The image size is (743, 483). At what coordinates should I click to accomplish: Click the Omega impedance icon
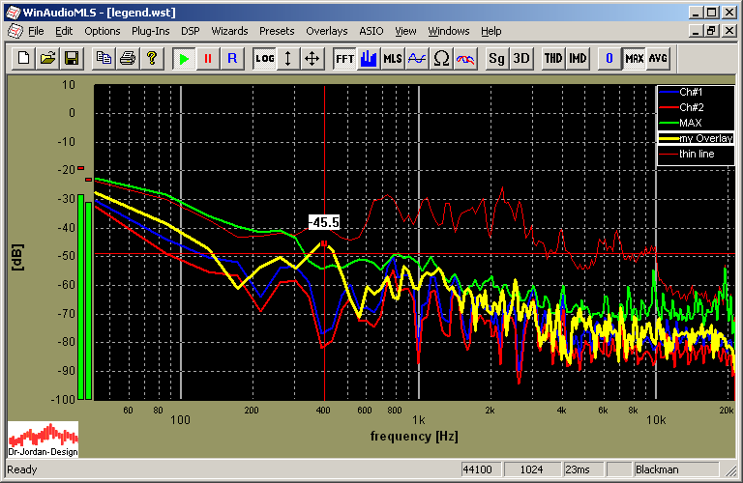pos(441,58)
